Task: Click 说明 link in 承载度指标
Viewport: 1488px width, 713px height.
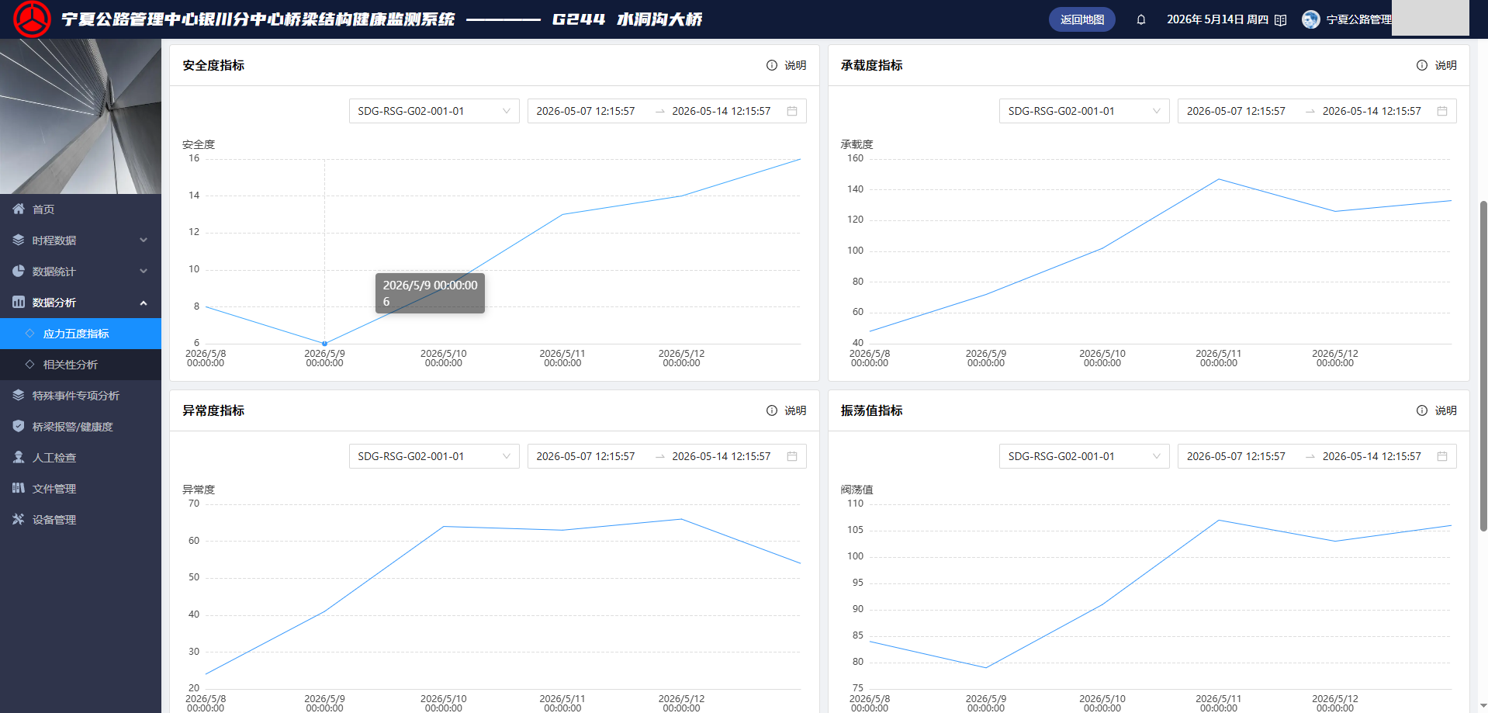Action: (1445, 65)
